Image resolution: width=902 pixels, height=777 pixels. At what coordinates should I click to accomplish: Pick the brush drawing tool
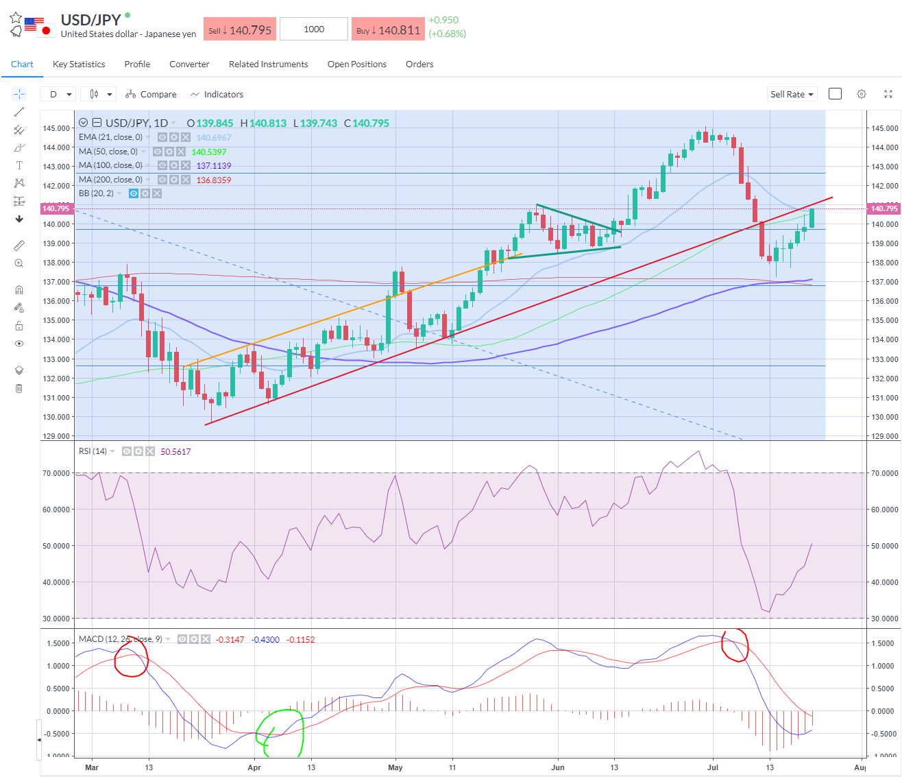(x=19, y=147)
